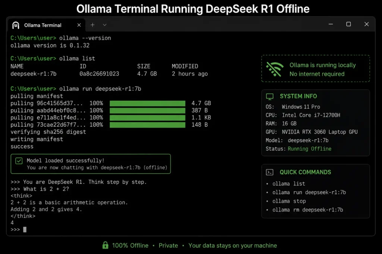The width and height of the screenshot is (382, 254).
Task: Click 'Adding 2 and 2 gives 4.' line
Action: pos(46,209)
